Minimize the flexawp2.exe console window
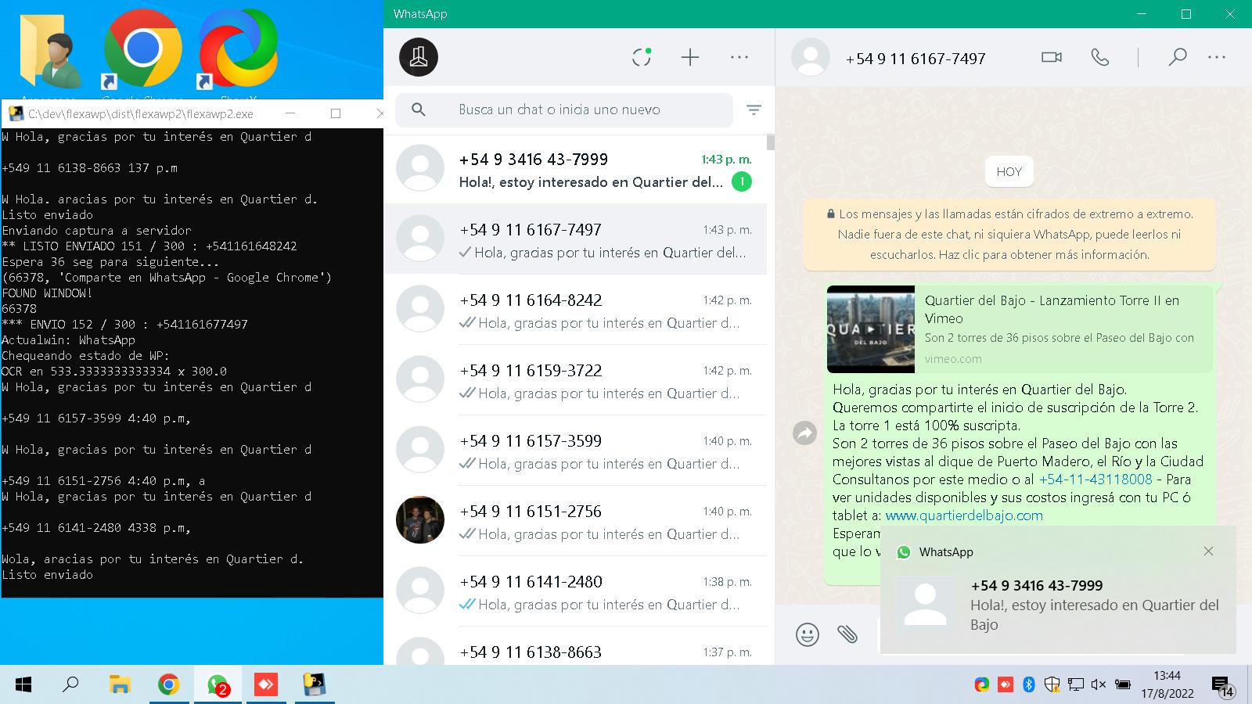 pos(290,113)
